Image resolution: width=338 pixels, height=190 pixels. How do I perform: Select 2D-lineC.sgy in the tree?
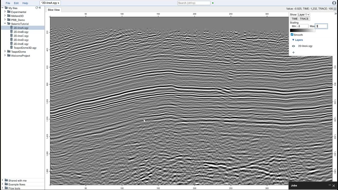coord(21,36)
